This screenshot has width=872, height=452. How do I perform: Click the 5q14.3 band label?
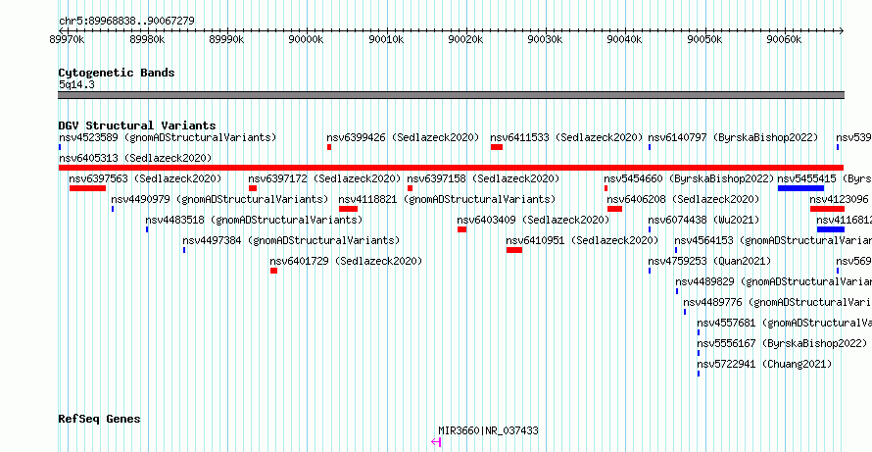(76, 84)
